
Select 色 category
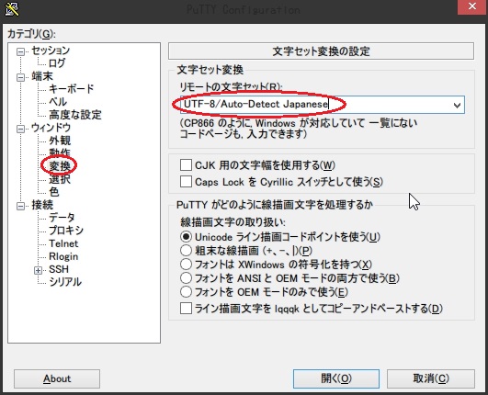[54, 192]
